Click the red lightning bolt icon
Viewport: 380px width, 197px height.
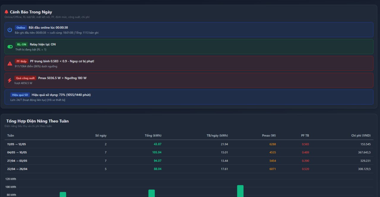[9, 80]
